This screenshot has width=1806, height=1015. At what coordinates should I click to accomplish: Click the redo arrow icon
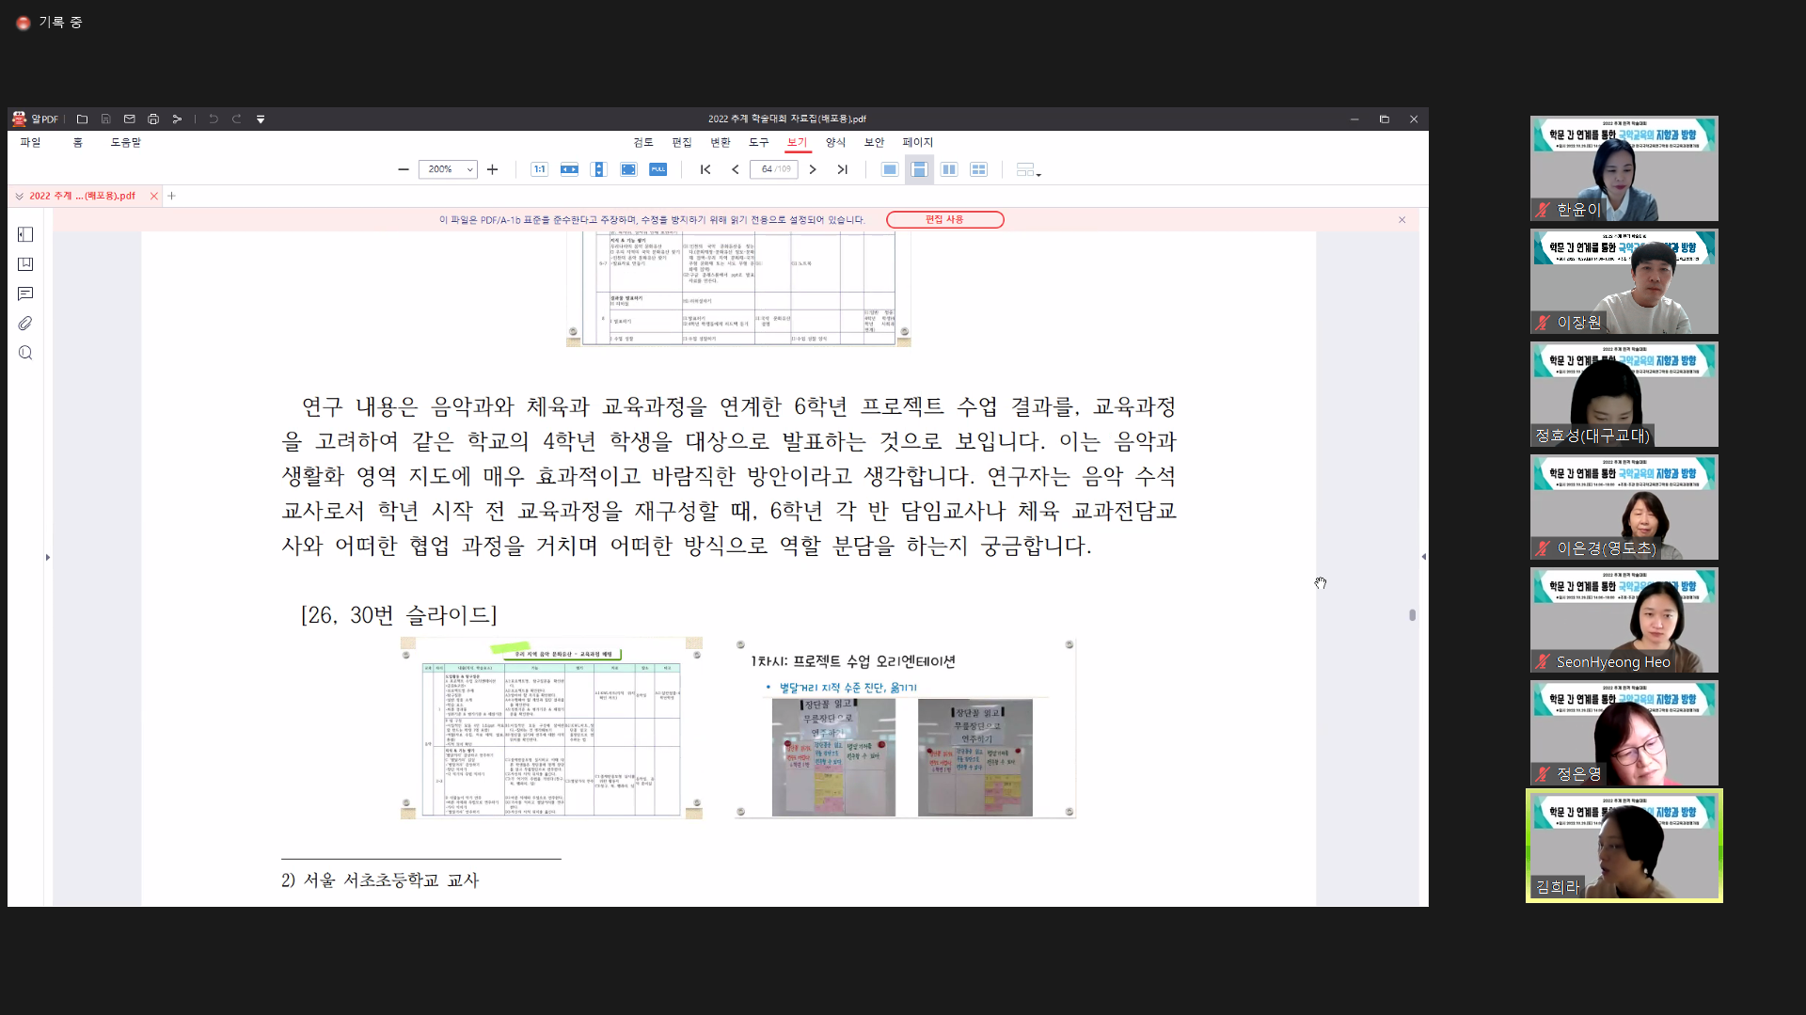237,119
